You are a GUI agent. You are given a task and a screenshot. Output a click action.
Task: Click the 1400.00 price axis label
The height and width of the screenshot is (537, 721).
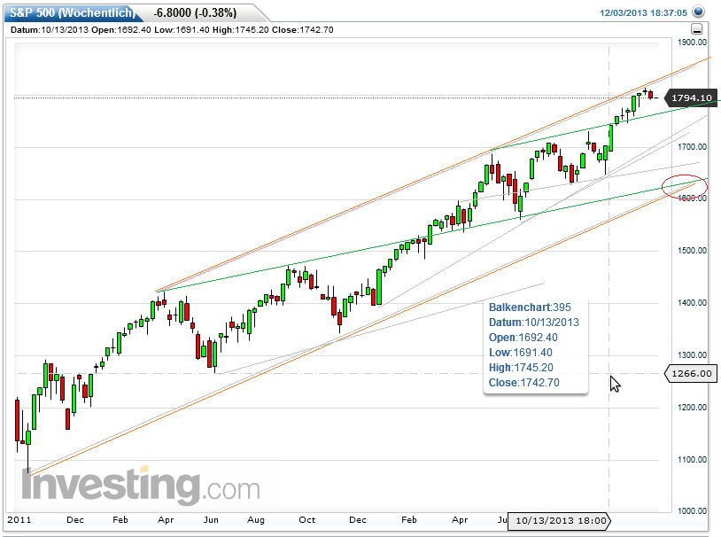coord(693,303)
